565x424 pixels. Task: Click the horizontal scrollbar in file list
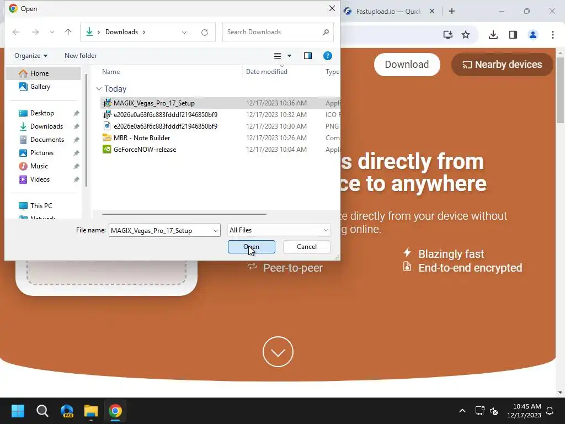(184, 214)
